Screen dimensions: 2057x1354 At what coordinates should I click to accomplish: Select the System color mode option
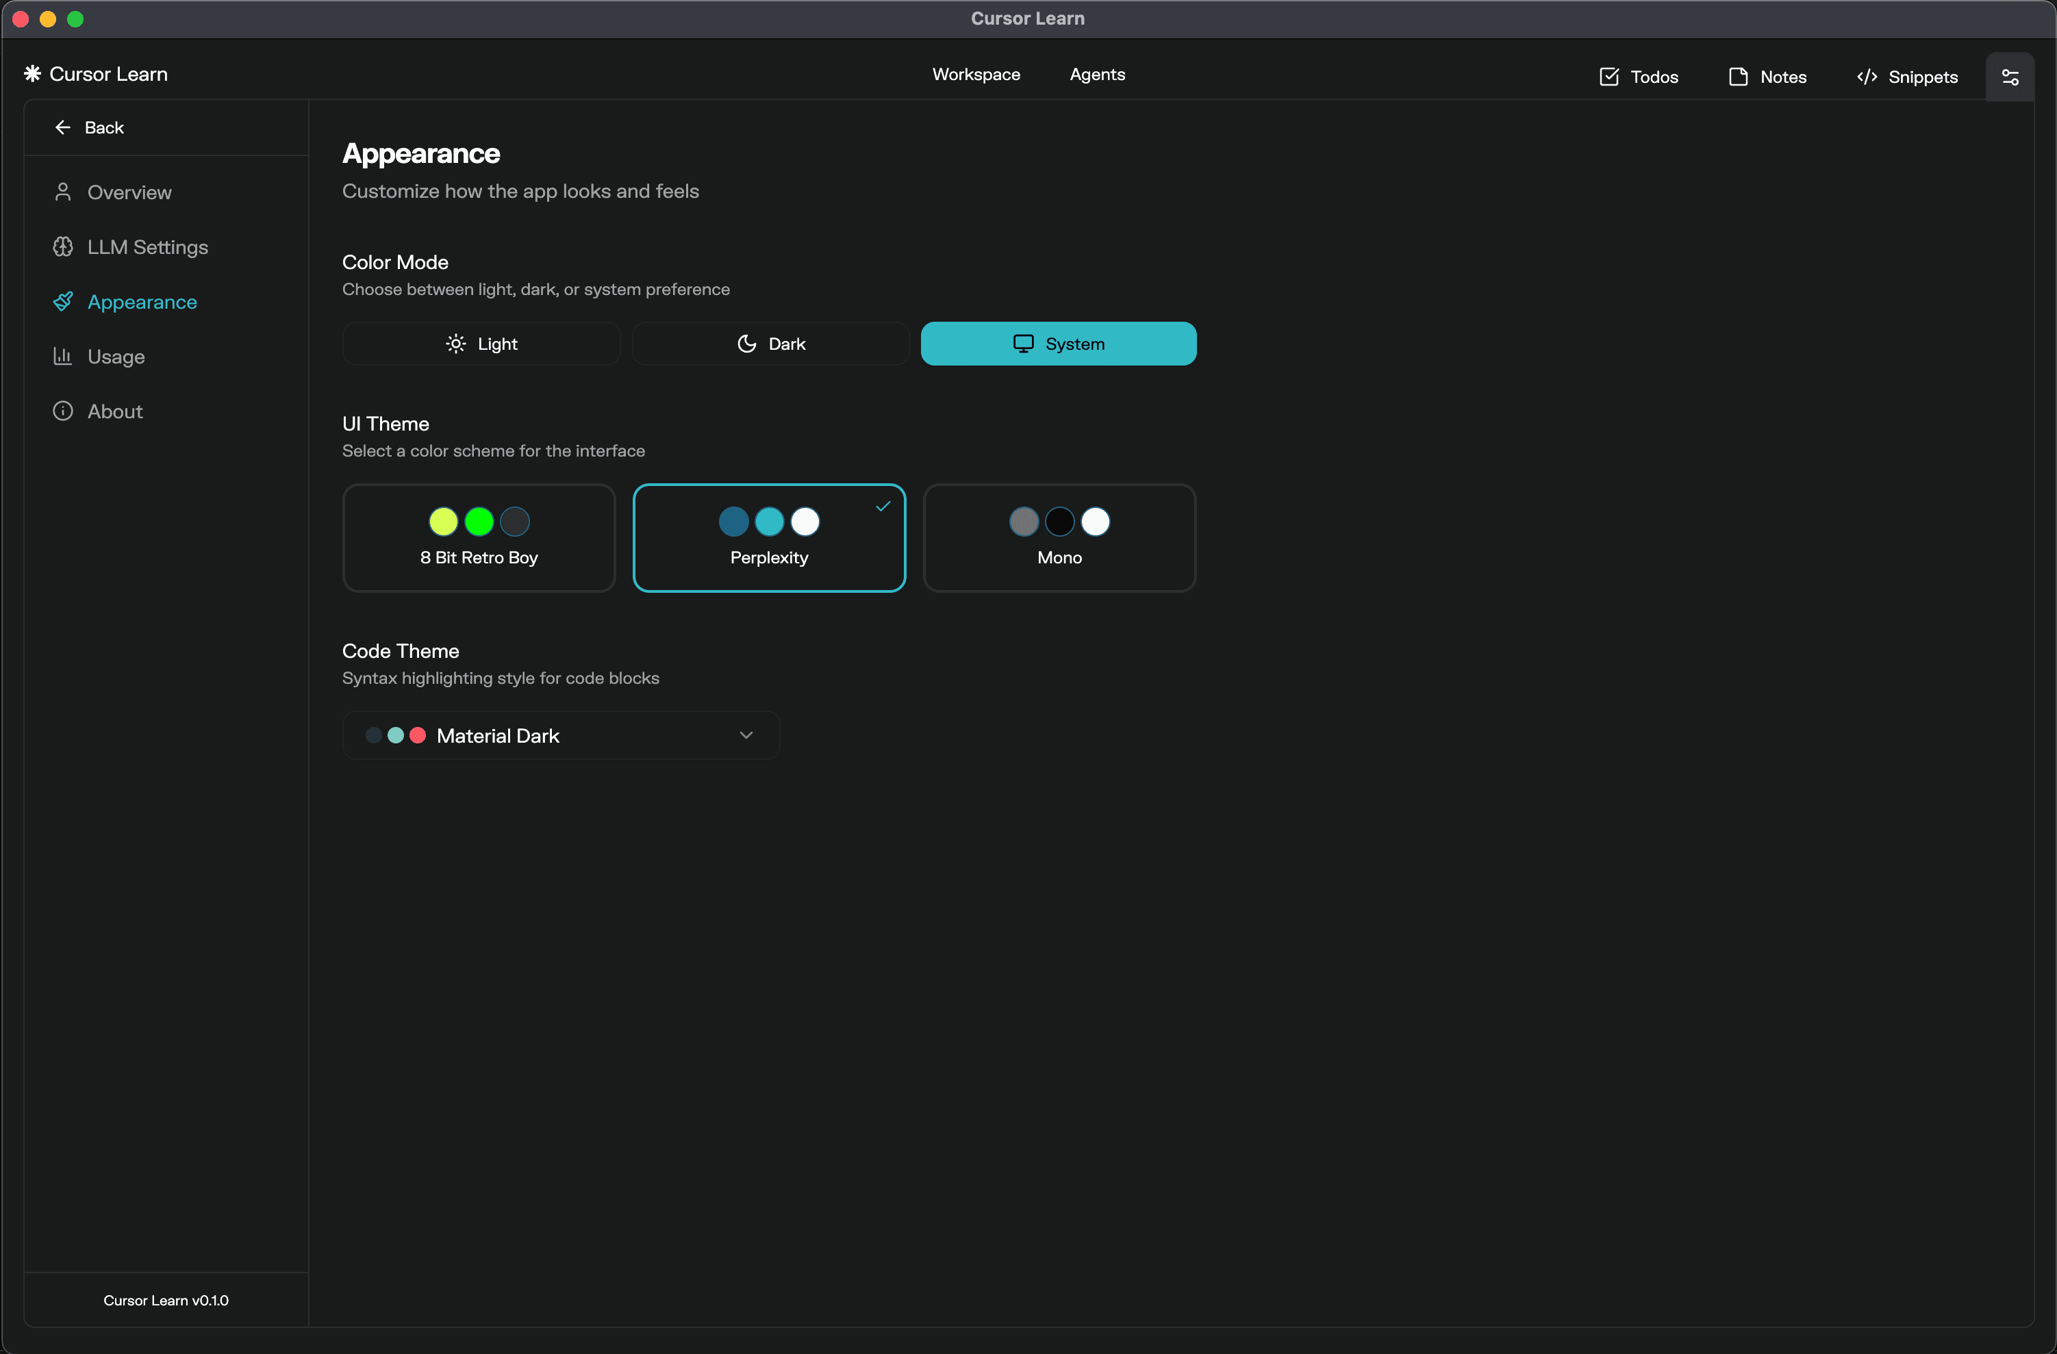[1058, 344]
